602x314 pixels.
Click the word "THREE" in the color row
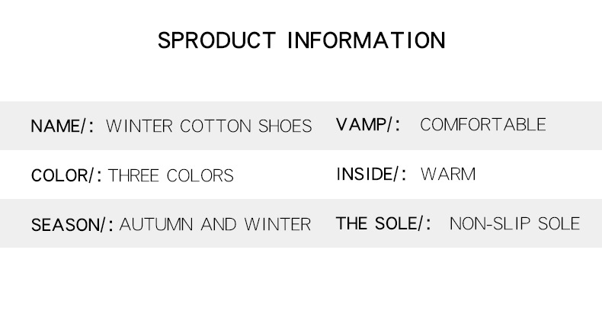pyautogui.click(x=134, y=176)
